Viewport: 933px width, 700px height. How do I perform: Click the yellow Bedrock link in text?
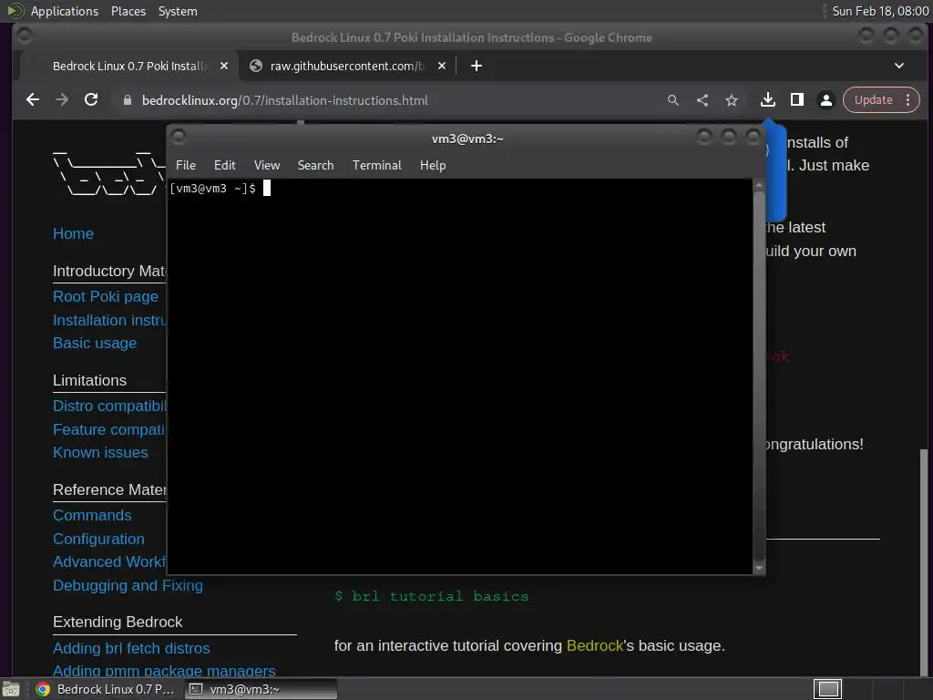[x=594, y=646]
